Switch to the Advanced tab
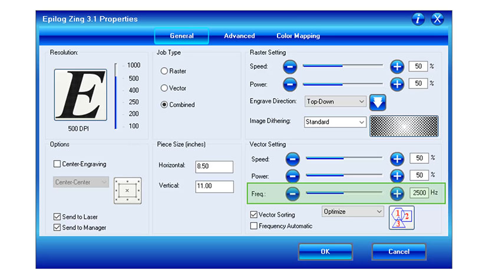 coord(239,36)
